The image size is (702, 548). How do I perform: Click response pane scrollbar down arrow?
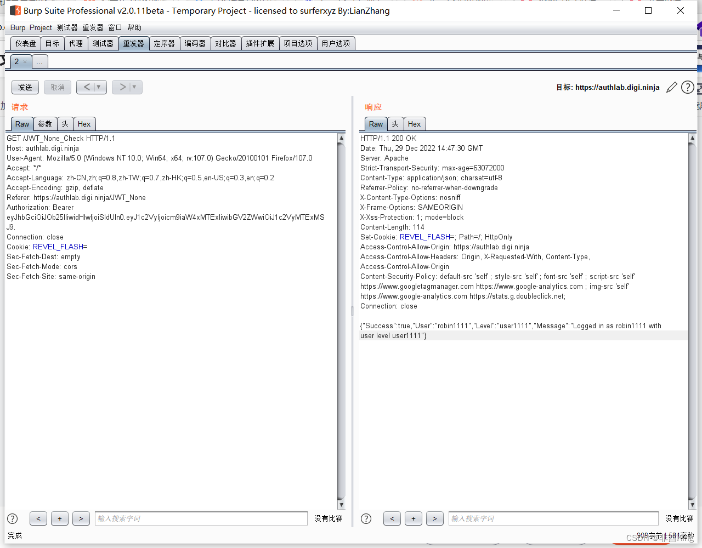click(x=692, y=505)
